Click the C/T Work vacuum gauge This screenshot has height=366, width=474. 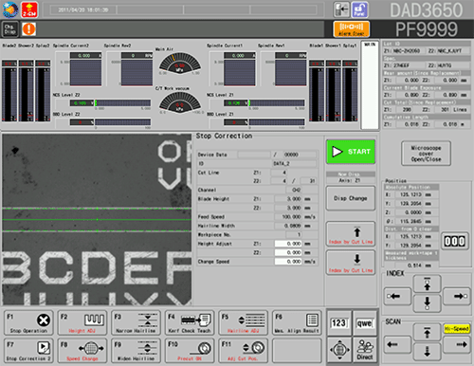pos(180,101)
